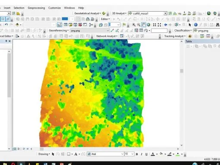
Task: Click the Font Color A swatch
Action: pyautogui.click(x=153, y=154)
